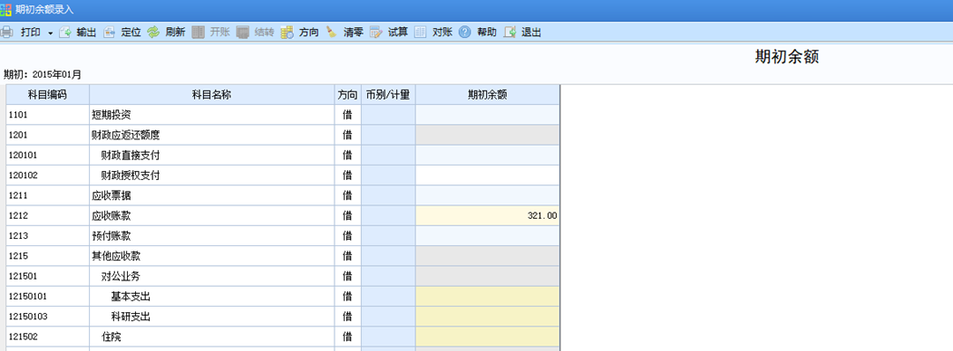Viewport: 953px width, 351px height.
Task: Click the 刷新 toolbar label
Action: coord(175,33)
